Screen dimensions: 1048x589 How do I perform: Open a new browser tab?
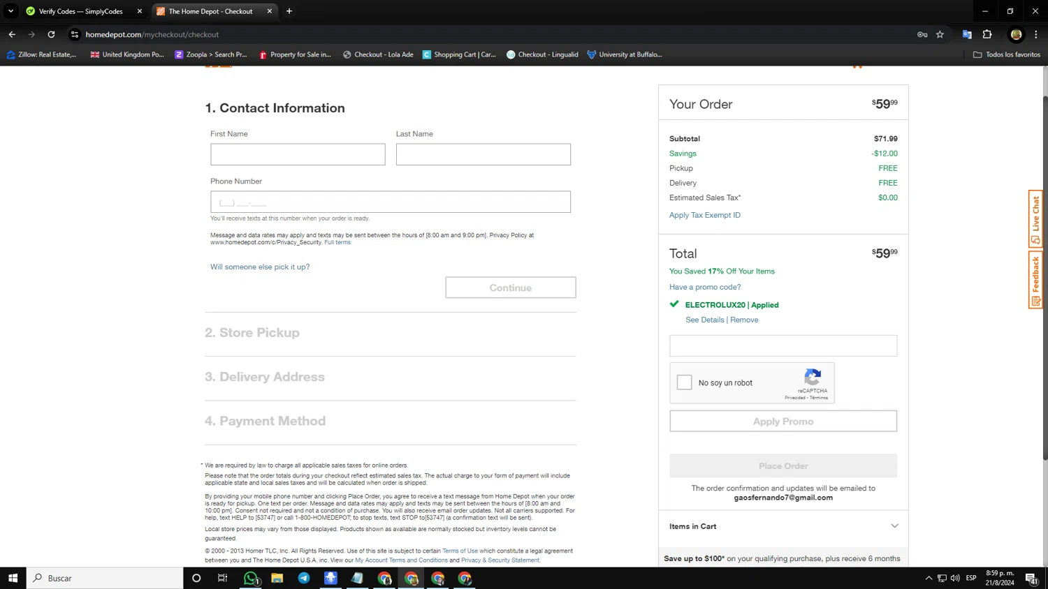[289, 11]
